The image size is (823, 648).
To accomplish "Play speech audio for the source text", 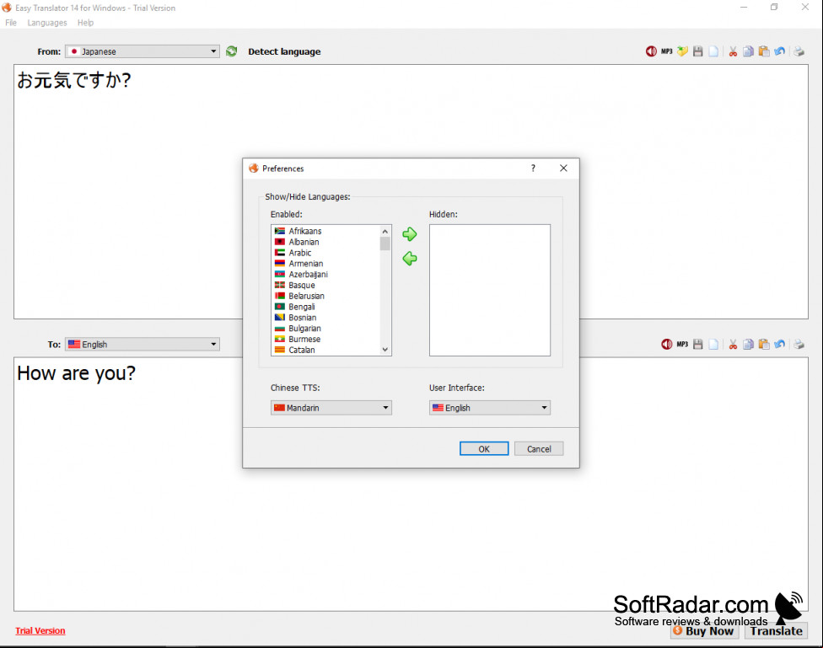I will click(651, 51).
